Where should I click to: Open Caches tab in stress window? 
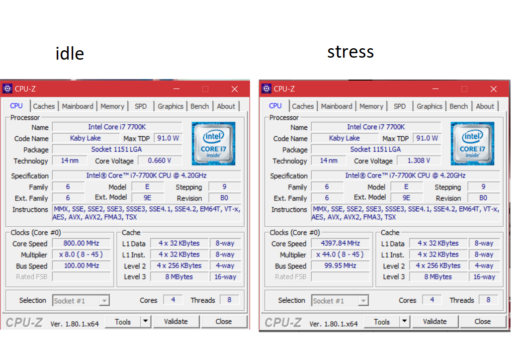click(x=303, y=106)
